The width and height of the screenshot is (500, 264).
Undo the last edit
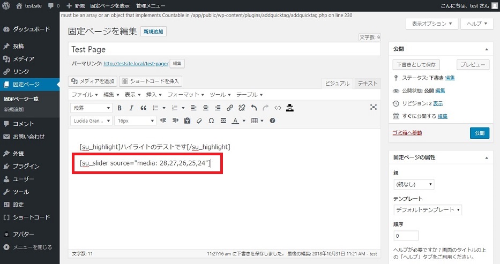(253, 108)
